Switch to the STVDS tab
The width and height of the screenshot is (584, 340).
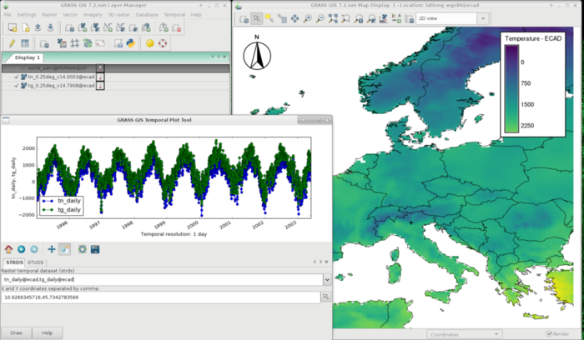pos(35,262)
